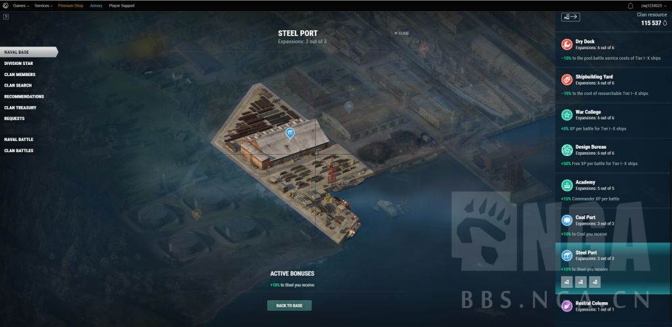
Task: Open the Premium Shop link
Action: click(71, 6)
